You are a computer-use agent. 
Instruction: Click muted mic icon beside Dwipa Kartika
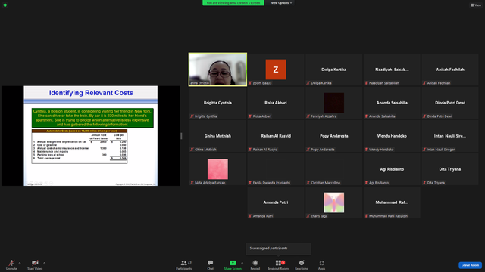pos(308,83)
